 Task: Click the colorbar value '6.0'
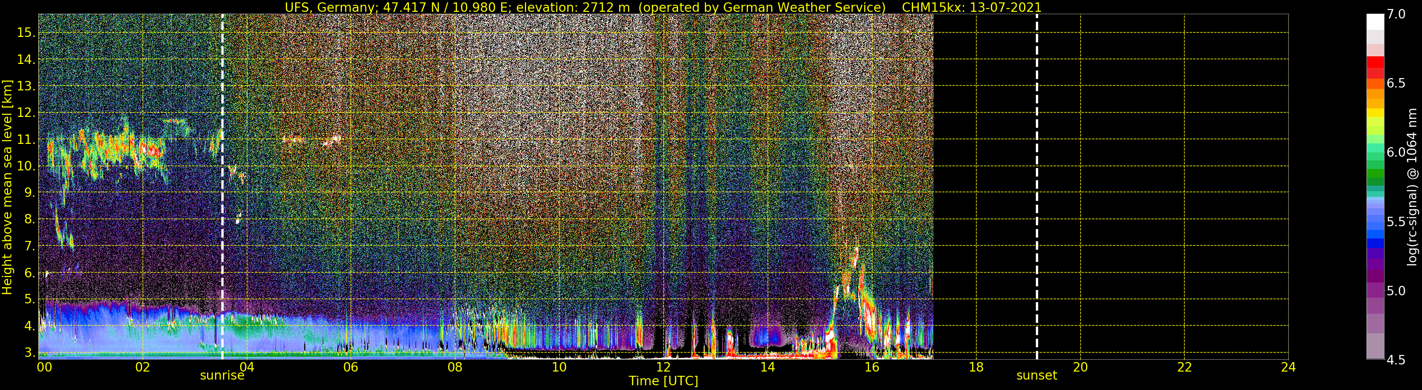(x=1396, y=152)
